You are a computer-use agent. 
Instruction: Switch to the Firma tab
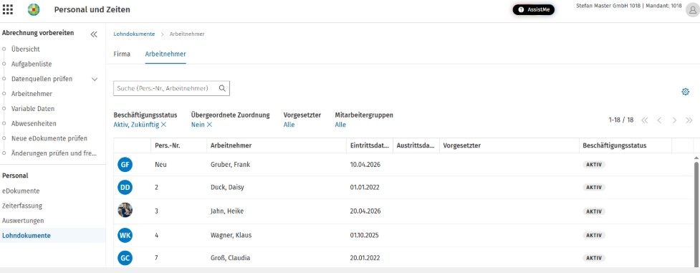click(x=122, y=54)
